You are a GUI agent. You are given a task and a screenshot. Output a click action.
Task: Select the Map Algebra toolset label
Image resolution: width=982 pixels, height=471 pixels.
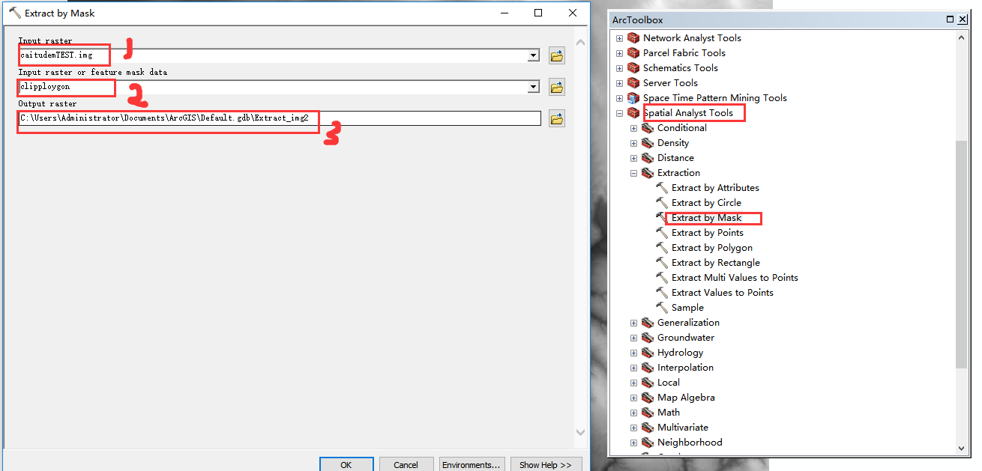point(686,398)
